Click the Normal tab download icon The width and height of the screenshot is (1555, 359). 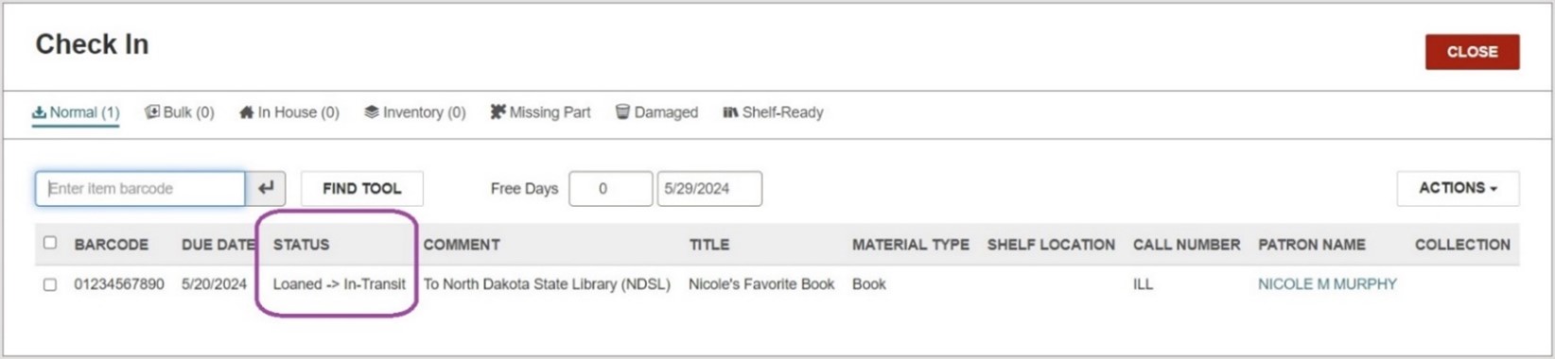tap(39, 112)
